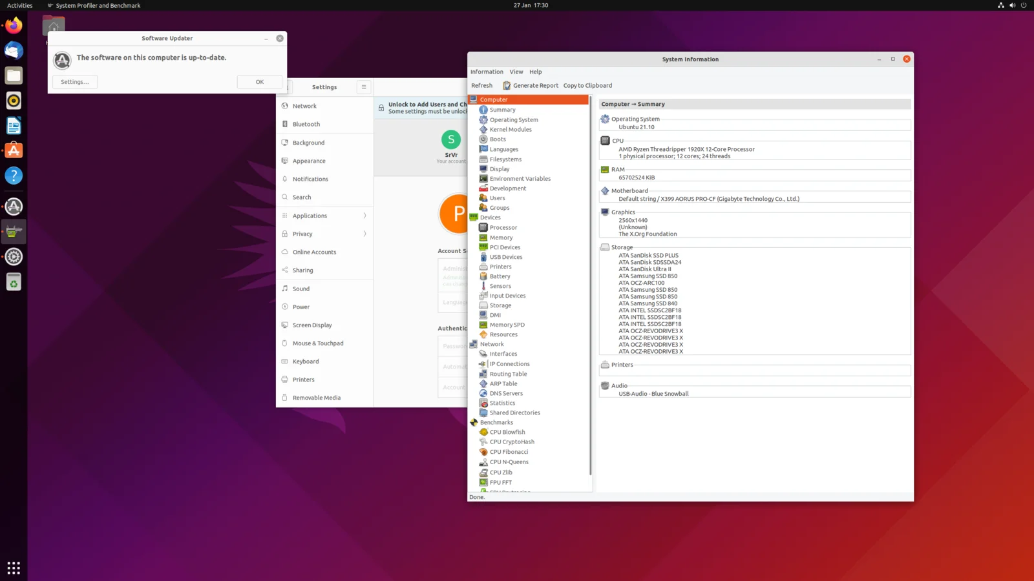The image size is (1034, 581).
Task: Open Show Applications grid
Action: pos(14,568)
